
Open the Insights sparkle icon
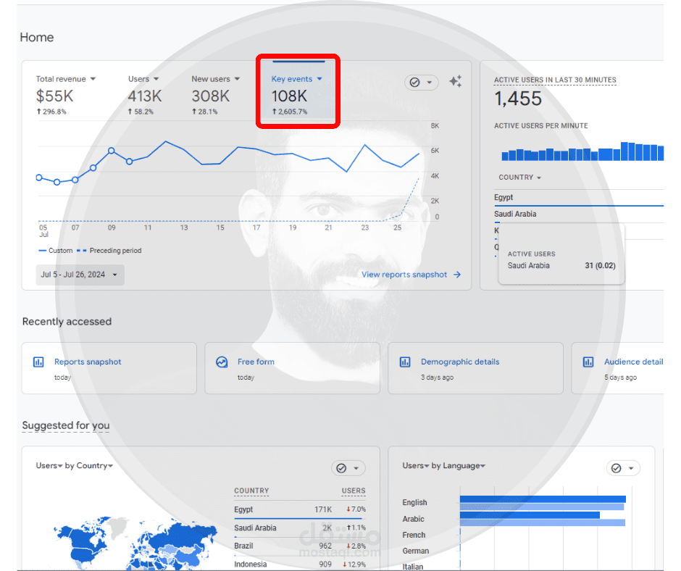pos(455,81)
